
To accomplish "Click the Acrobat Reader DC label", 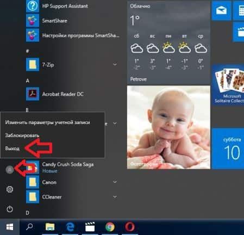I will click(x=63, y=94).
